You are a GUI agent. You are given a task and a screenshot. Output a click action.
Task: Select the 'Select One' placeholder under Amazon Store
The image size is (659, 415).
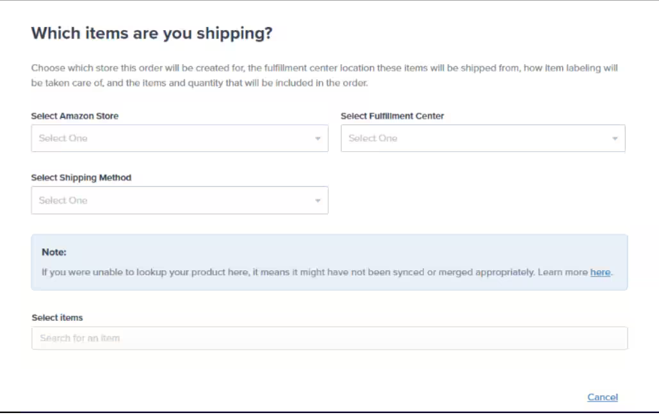63,138
